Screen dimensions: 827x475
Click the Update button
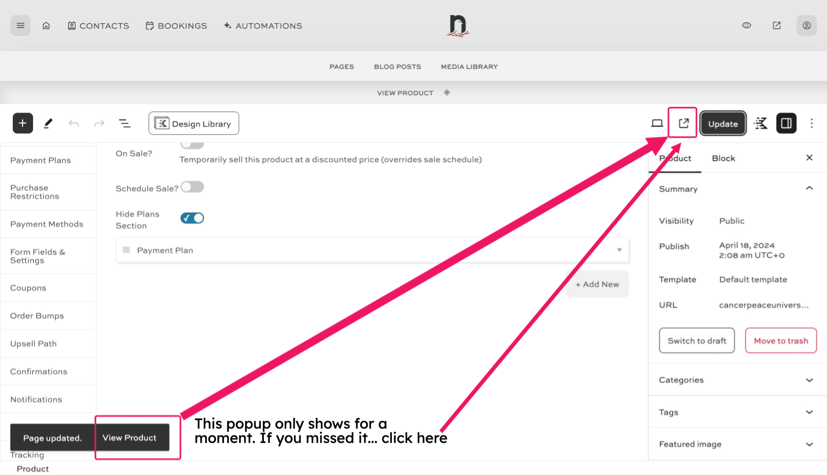click(x=723, y=123)
